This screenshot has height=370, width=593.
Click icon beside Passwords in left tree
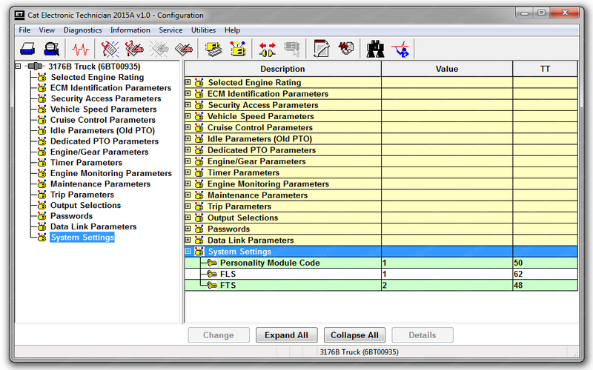point(42,216)
